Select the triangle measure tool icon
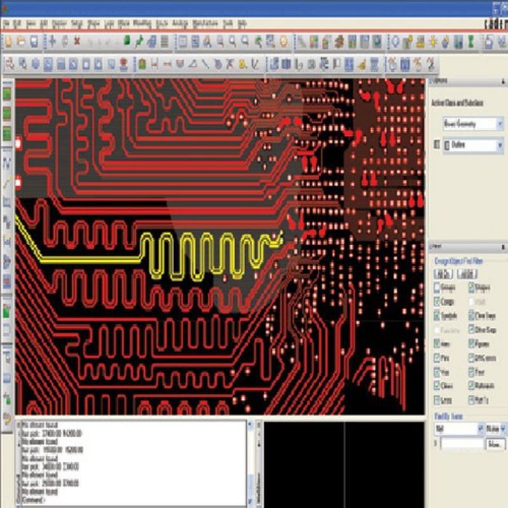 (x=192, y=65)
